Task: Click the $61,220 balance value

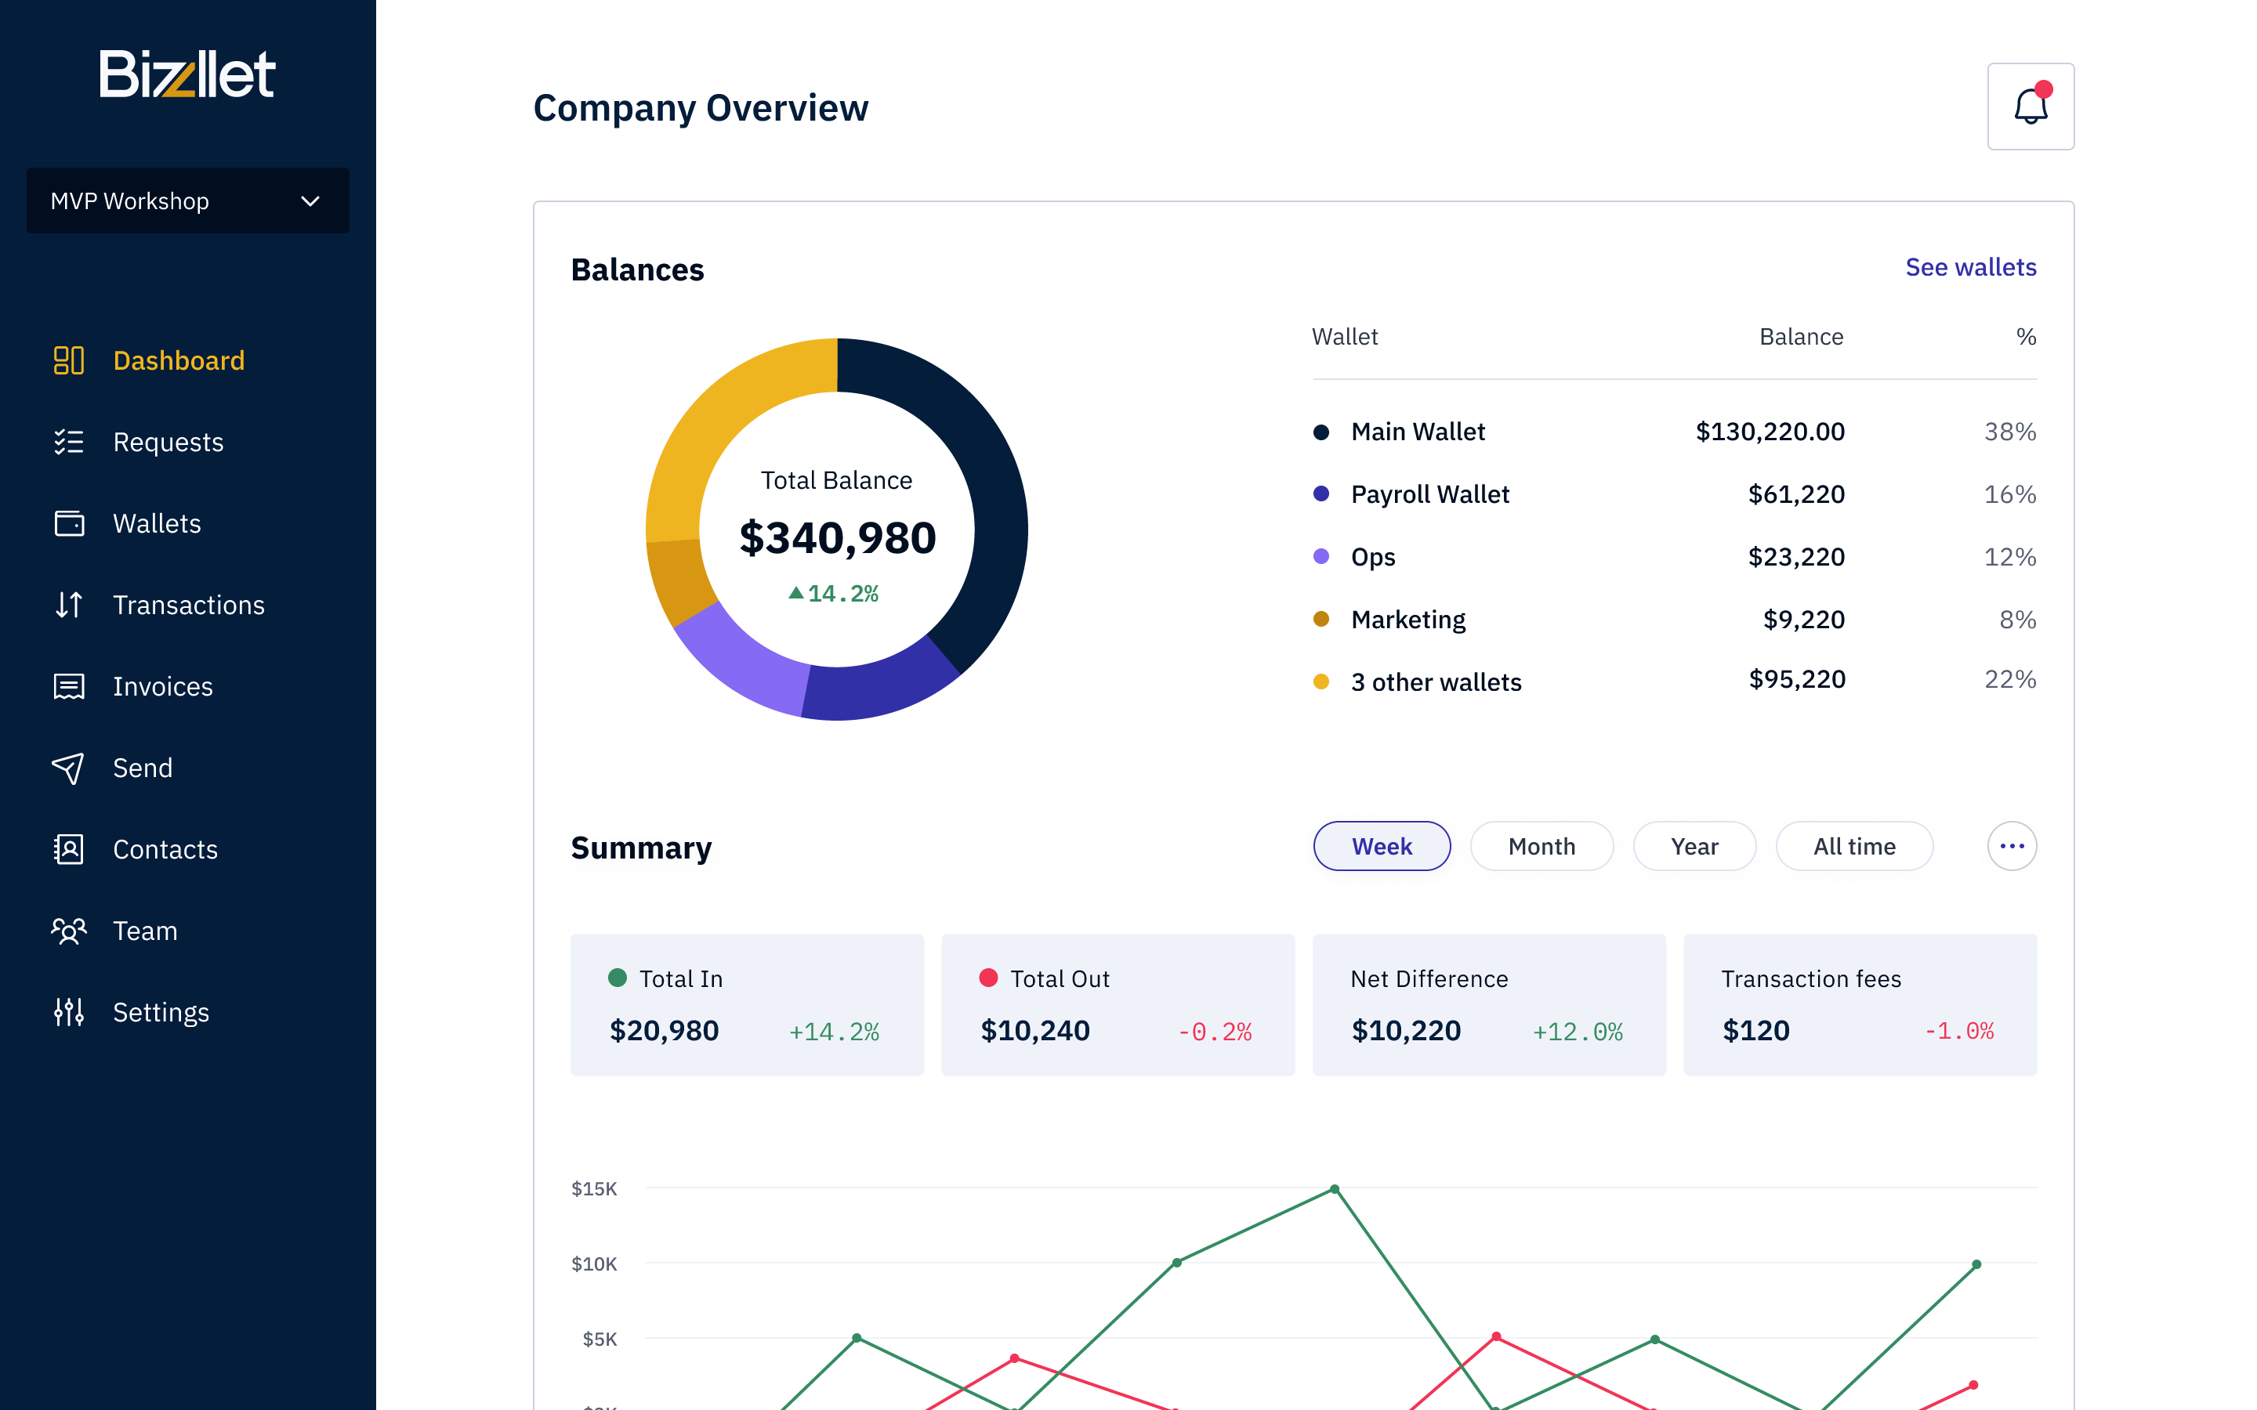Action: [x=1796, y=494]
